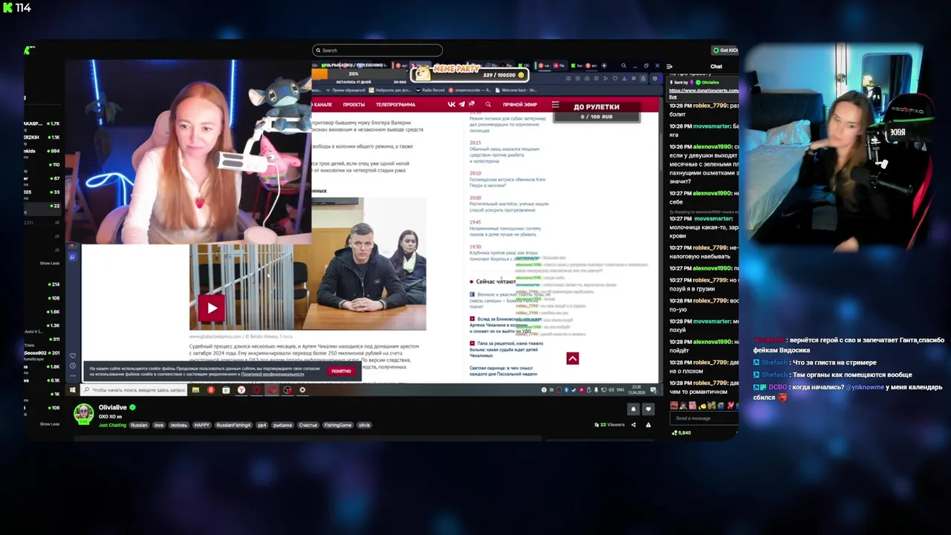Viewport: 951px width, 535px height.
Task: Play the courtroom video on the news page
Action: pos(212,308)
